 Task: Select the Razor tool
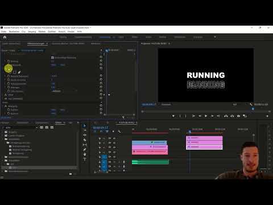[85, 140]
